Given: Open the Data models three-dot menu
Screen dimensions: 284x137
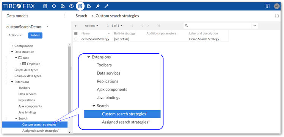Looking at the screenshot, I should [x=65, y=16].
